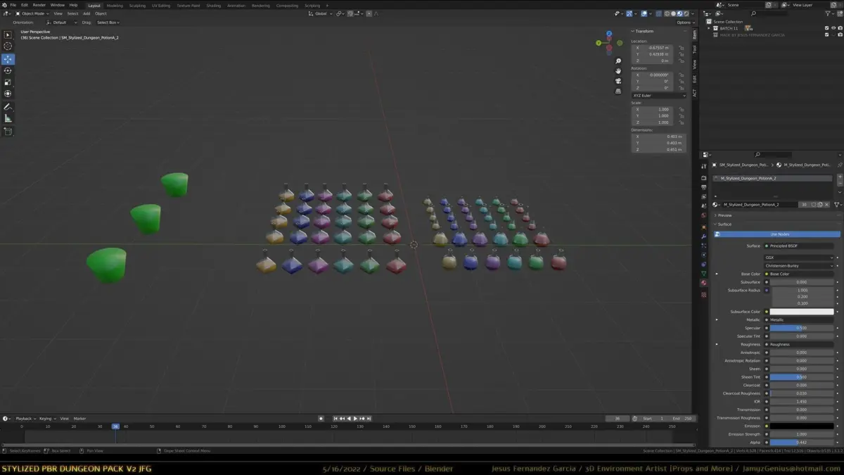Open the Render menu
844x475 pixels.
[x=39, y=5]
